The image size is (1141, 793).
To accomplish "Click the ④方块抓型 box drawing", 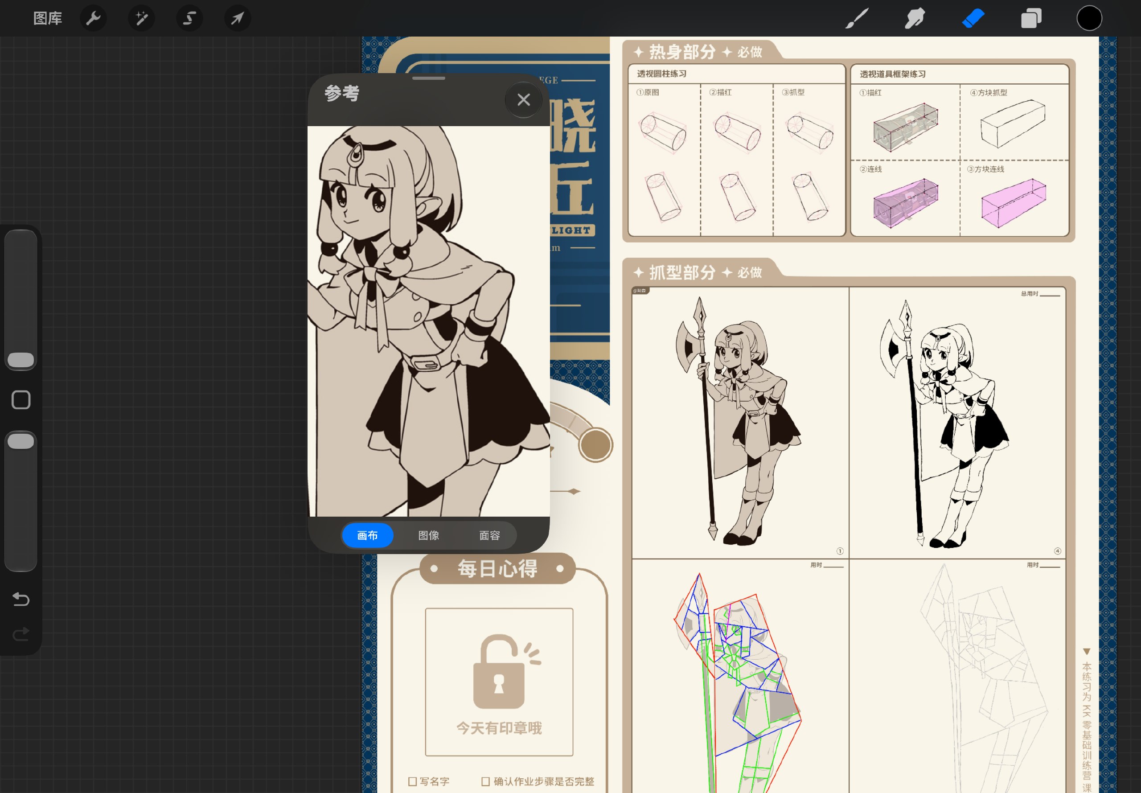I will [1013, 124].
